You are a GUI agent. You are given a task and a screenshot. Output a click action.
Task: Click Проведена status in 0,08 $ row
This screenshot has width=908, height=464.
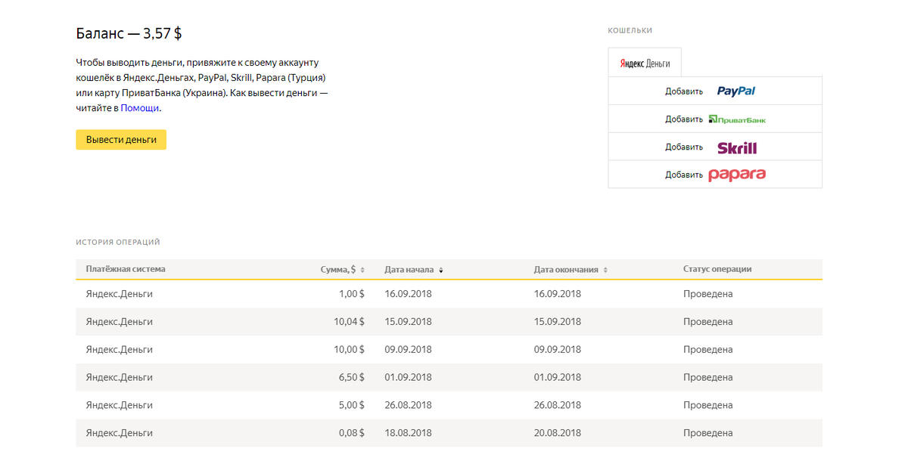pos(708,433)
